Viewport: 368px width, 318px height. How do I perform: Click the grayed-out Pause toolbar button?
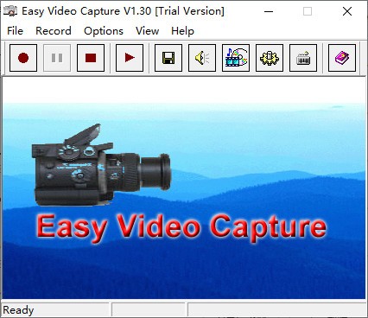tap(57, 58)
